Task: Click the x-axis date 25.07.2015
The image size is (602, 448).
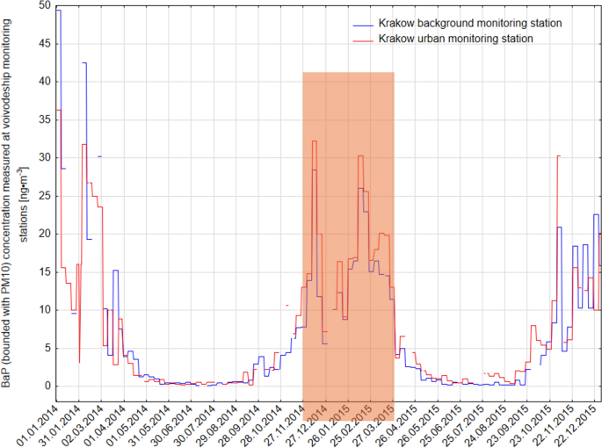Action: point(464,426)
